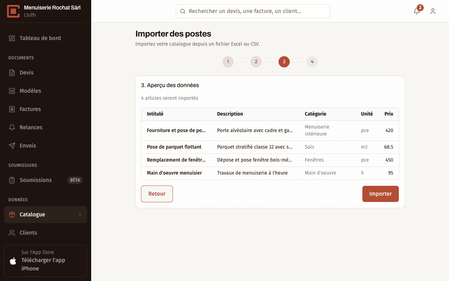Click the Retour button
The width and height of the screenshot is (449, 281).
pyautogui.click(x=157, y=194)
